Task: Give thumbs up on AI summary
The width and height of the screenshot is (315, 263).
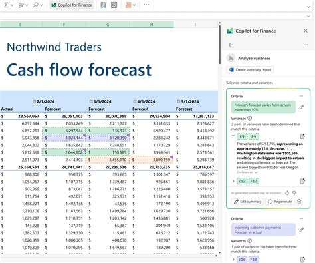Action: click(x=287, y=193)
